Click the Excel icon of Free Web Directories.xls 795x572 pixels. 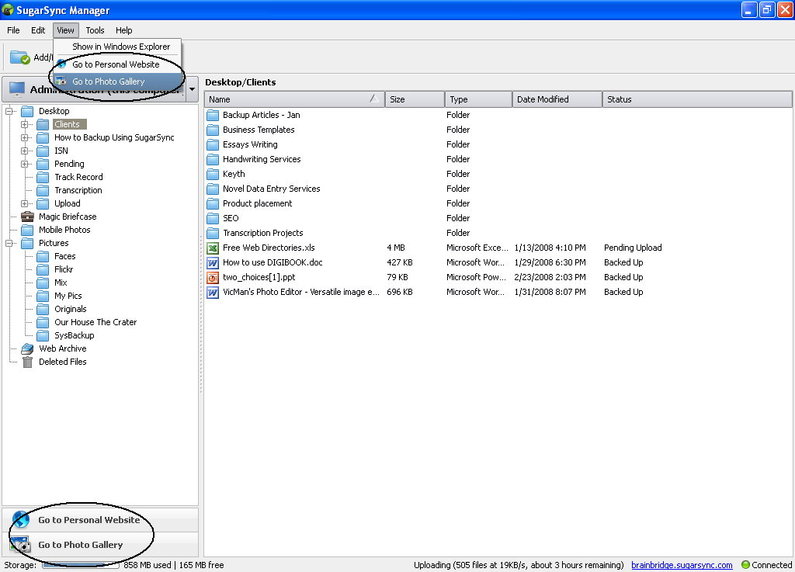[213, 248]
